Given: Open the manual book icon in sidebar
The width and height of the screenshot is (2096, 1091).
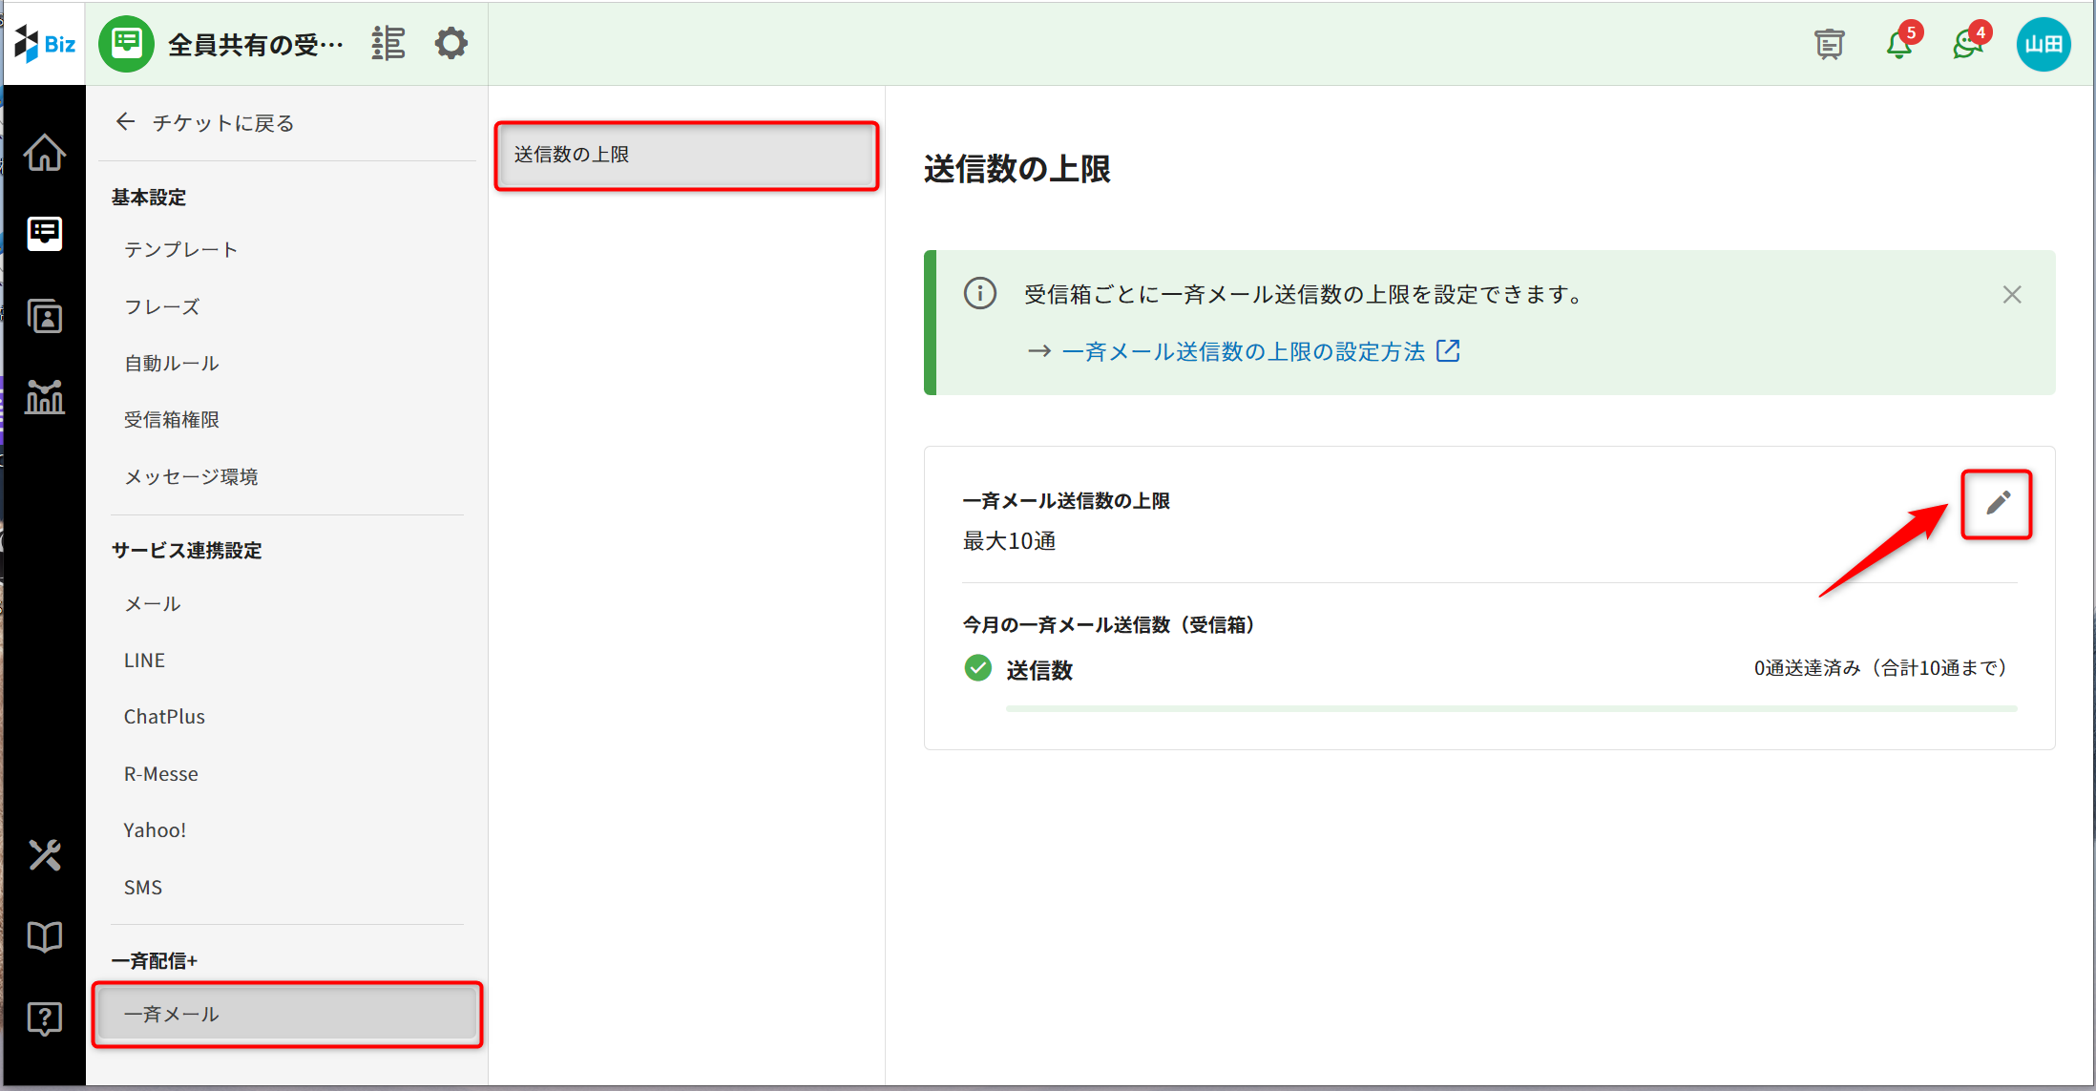Looking at the screenshot, I should pos(45,937).
